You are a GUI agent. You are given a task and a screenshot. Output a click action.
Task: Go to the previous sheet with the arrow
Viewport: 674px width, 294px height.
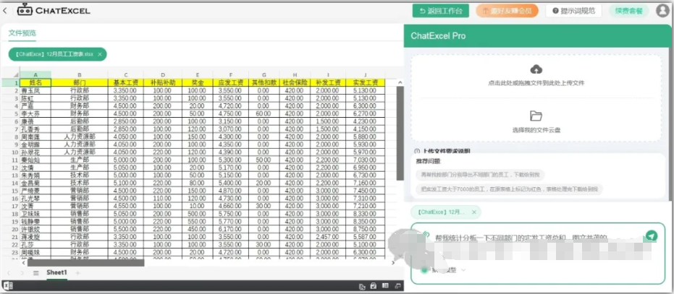click(x=9, y=273)
